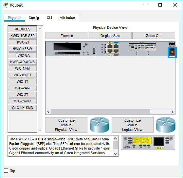Click the description box scrollbar thumb
The width and height of the screenshot is (183, 178).
coord(115,145)
